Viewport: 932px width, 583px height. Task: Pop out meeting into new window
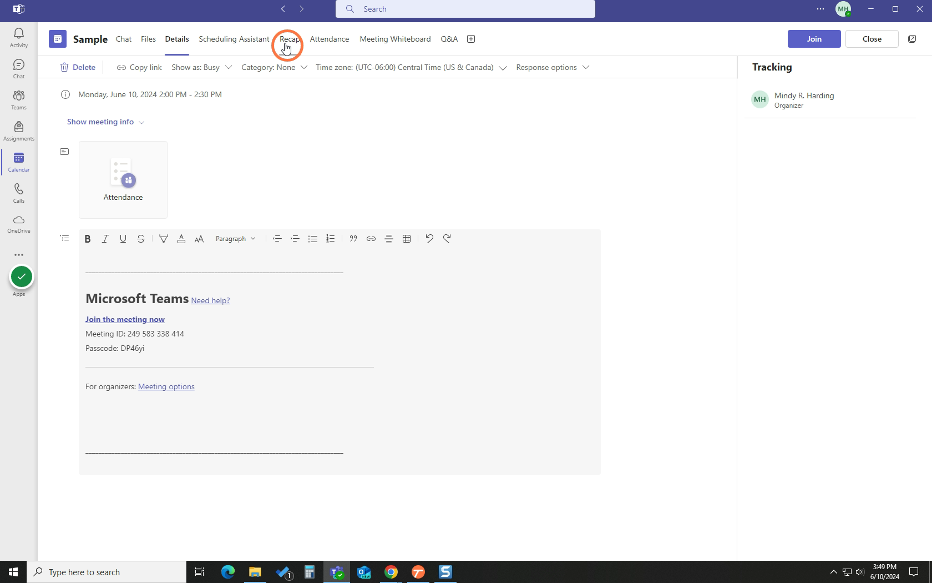point(912,39)
